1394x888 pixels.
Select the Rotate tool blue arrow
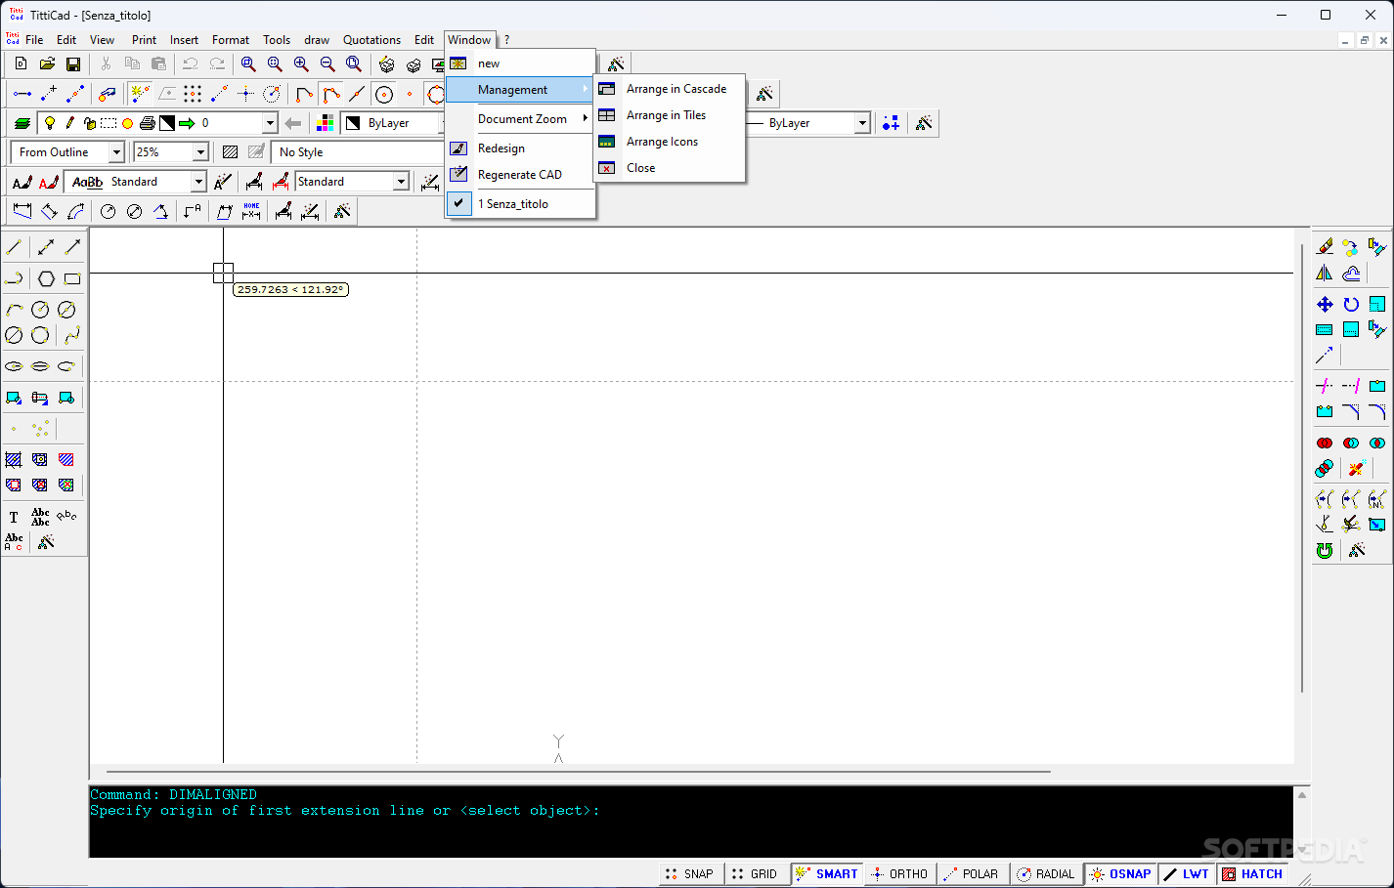point(1351,304)
